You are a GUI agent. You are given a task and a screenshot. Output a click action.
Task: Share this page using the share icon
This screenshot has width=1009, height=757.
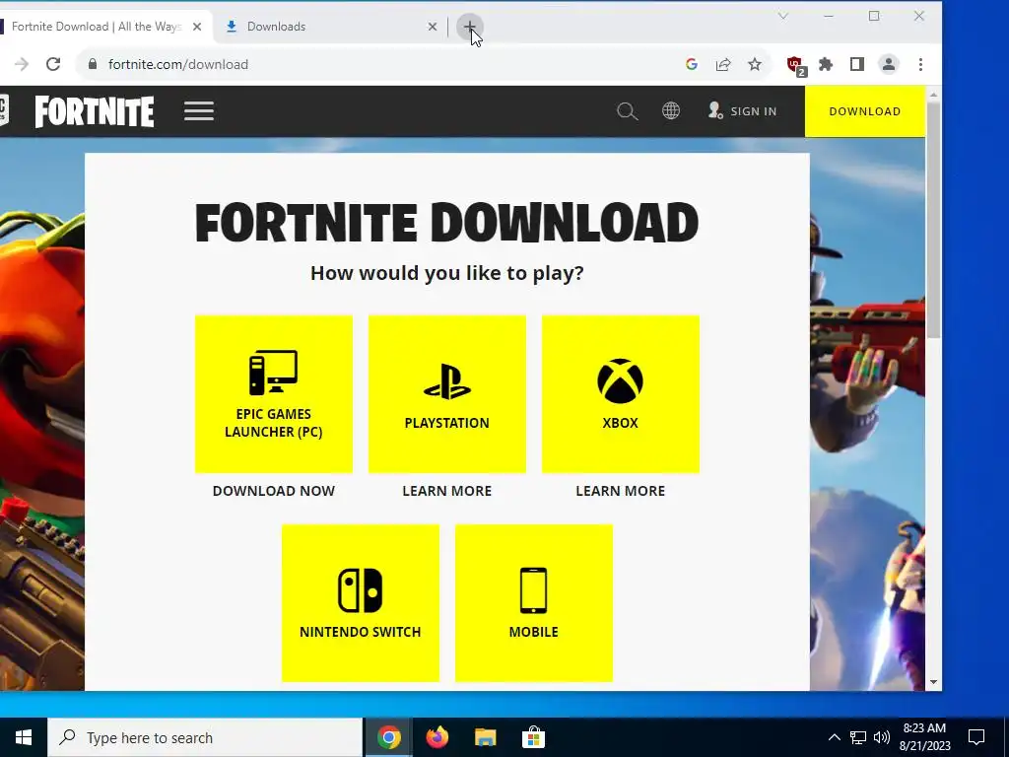[723, 64]
